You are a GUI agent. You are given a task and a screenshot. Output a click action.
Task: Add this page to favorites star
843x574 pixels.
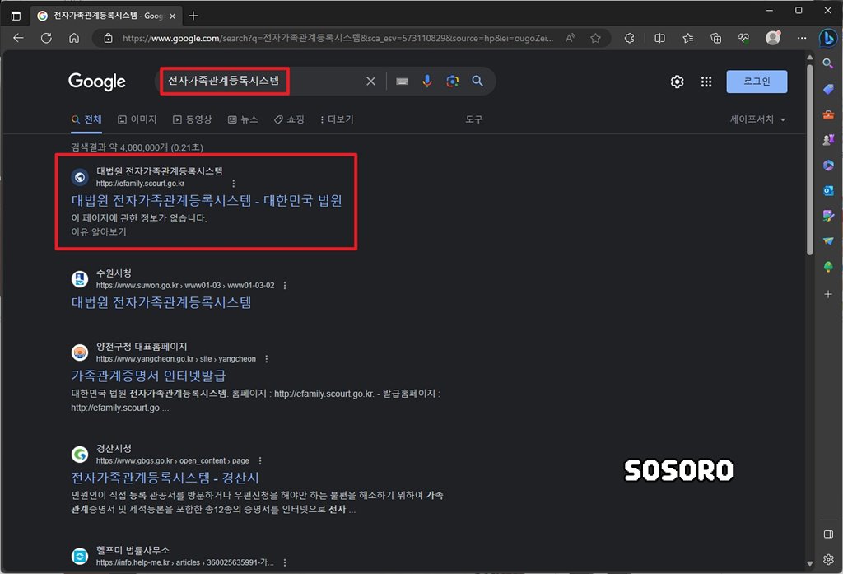595,38
